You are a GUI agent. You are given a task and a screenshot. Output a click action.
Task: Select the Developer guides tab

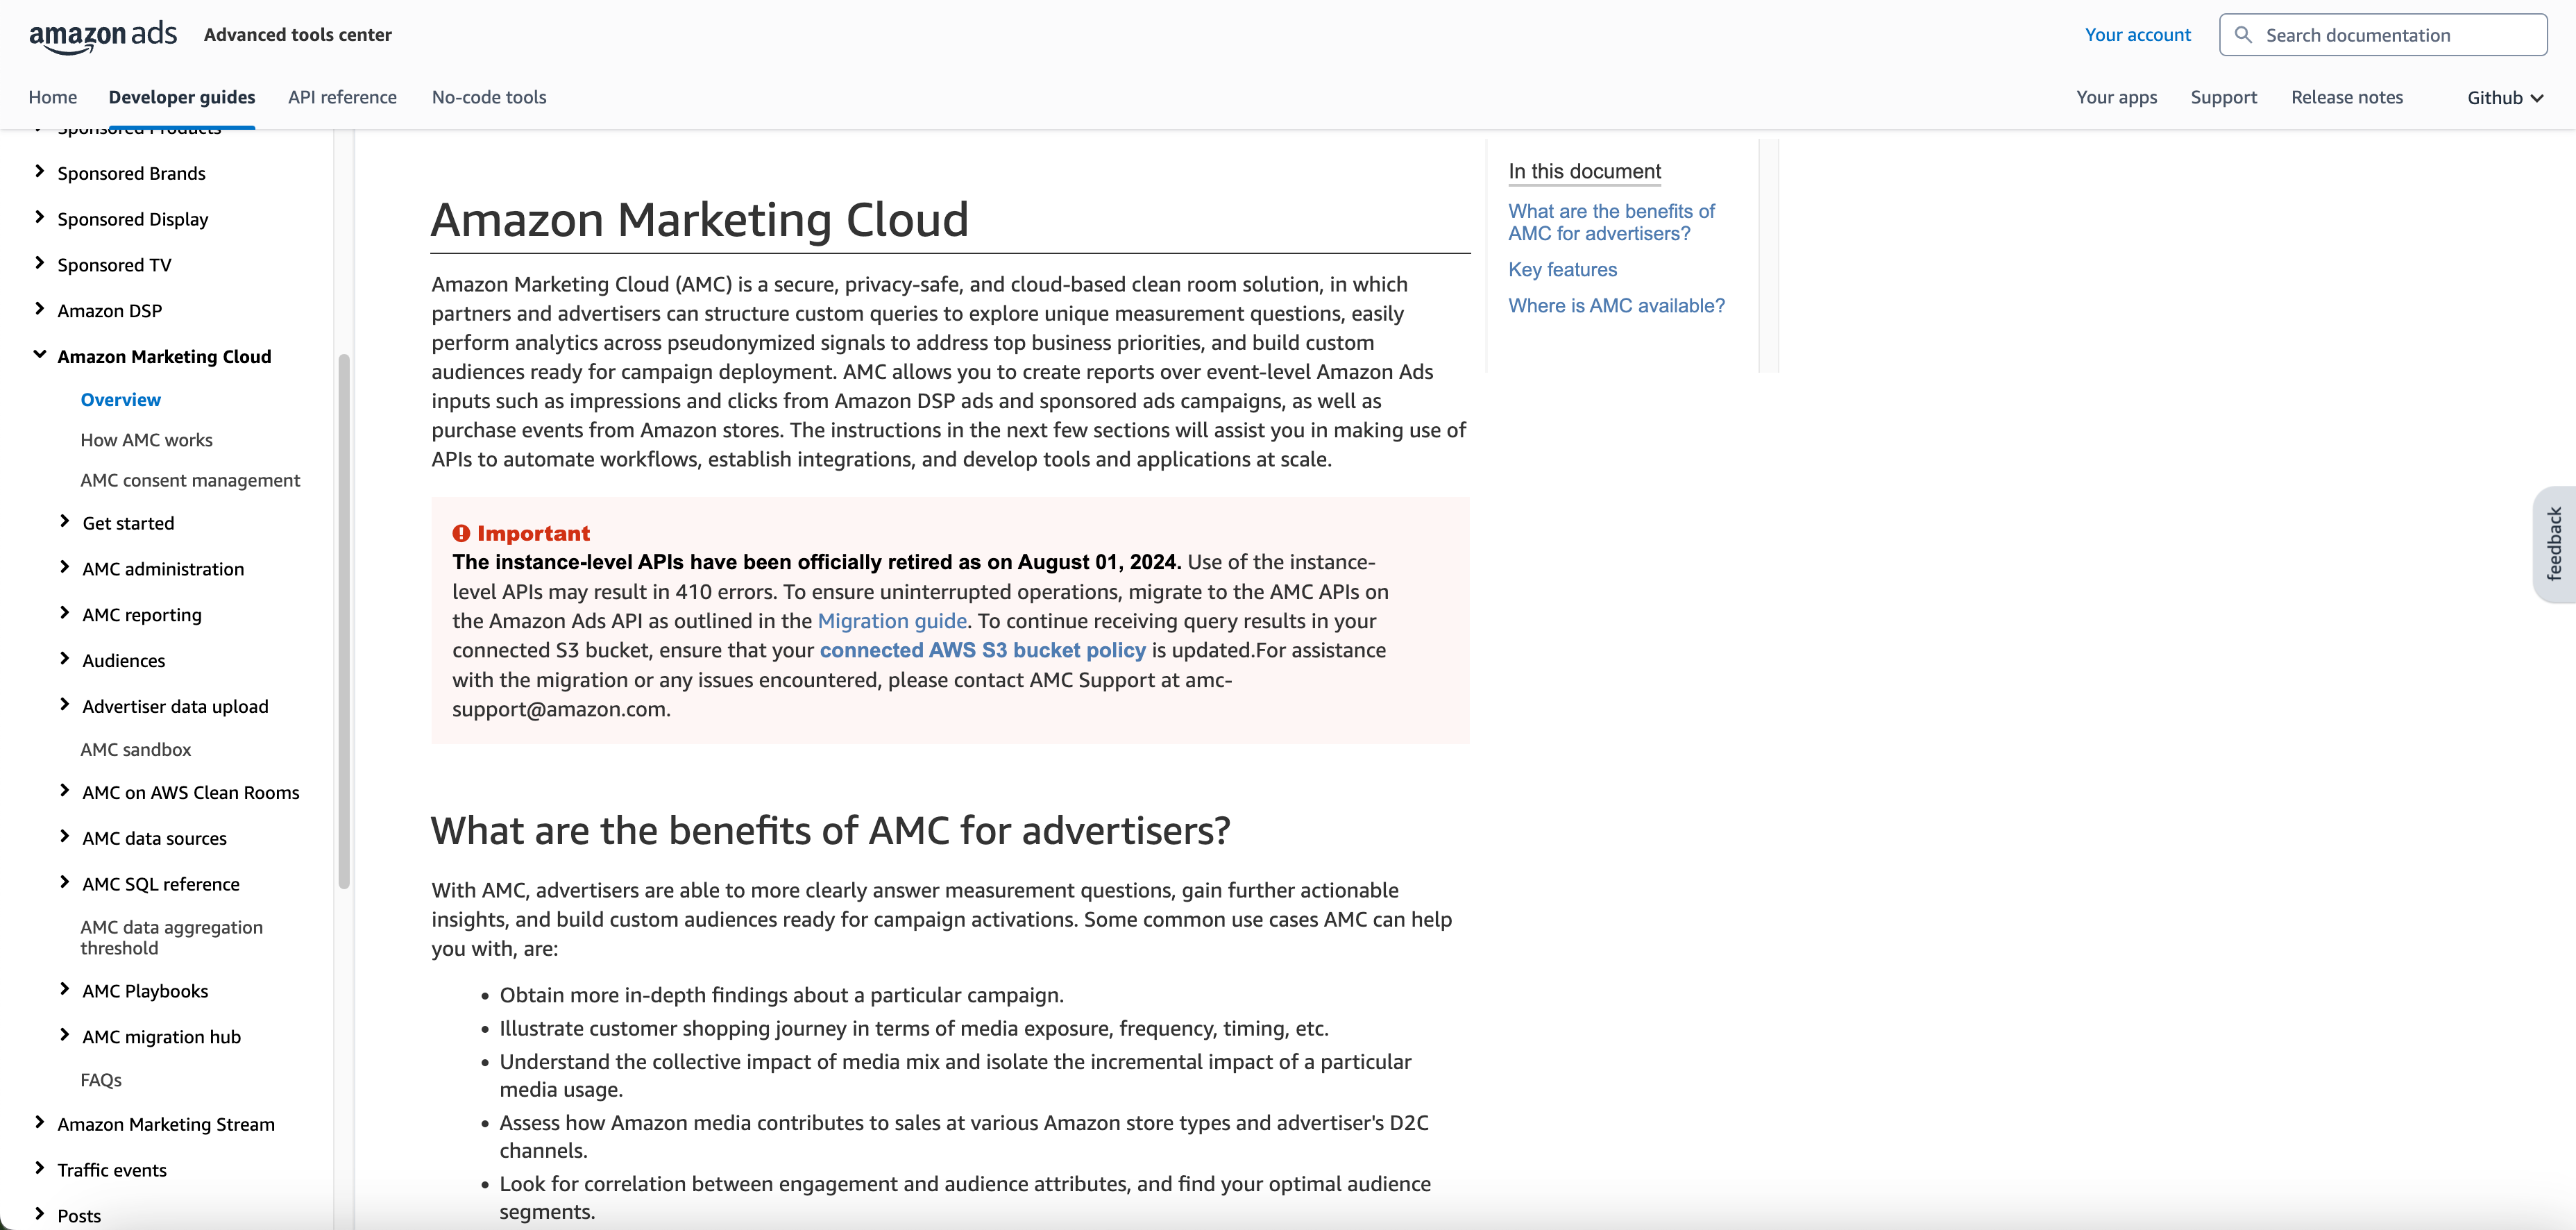[x=182, y=97]
